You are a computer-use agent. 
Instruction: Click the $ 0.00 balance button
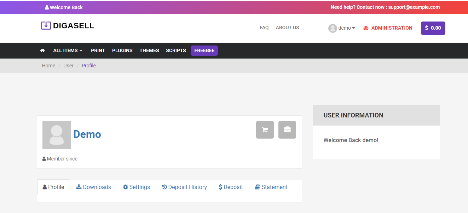coord(433,28)
